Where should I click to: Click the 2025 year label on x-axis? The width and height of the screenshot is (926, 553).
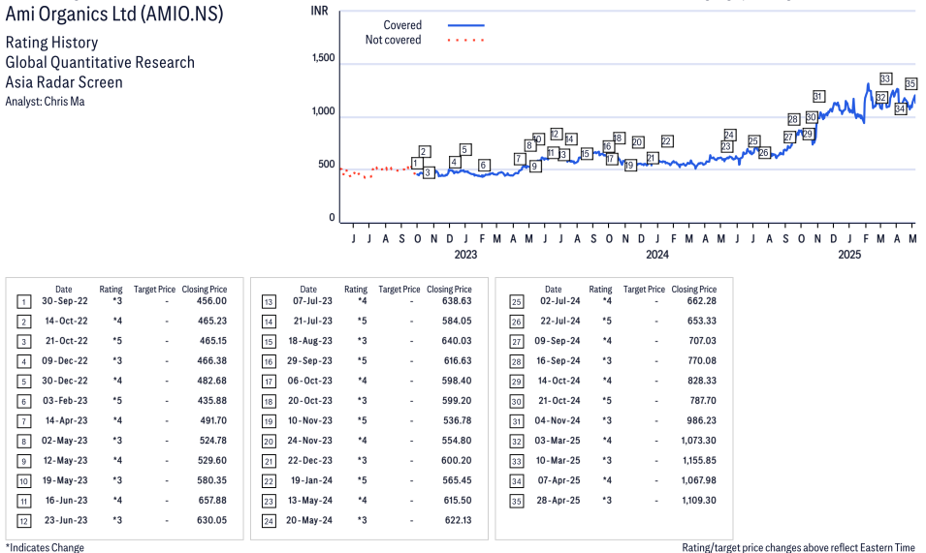(849, 254)
